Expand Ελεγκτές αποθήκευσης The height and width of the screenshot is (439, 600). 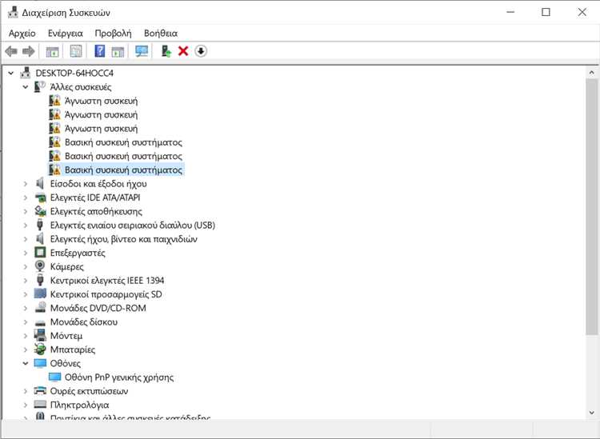(x=26, y=211)
